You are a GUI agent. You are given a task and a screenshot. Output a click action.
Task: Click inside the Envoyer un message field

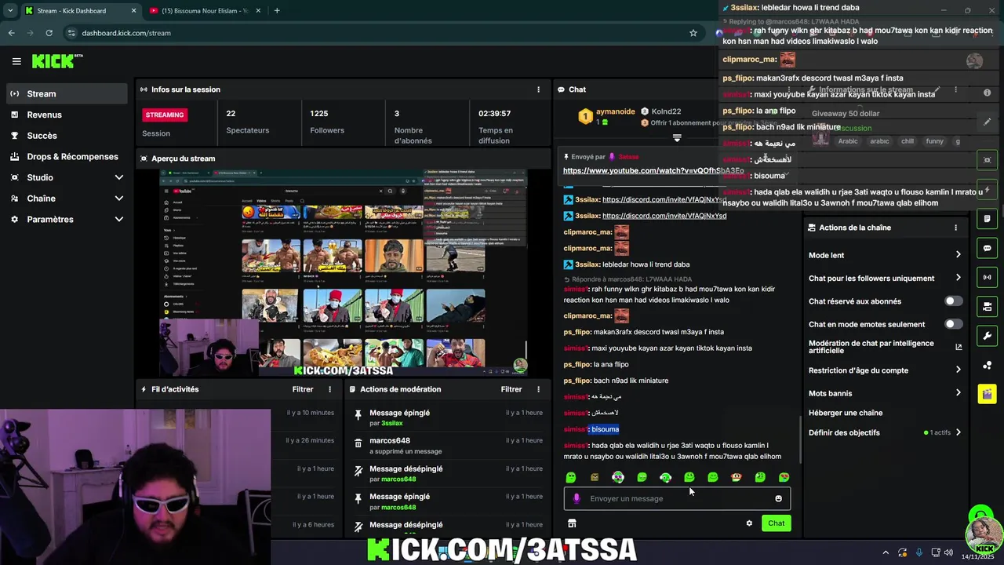point(677,498)
